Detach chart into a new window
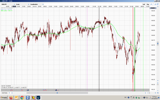160x100 pixels. [x=158, y=4]
